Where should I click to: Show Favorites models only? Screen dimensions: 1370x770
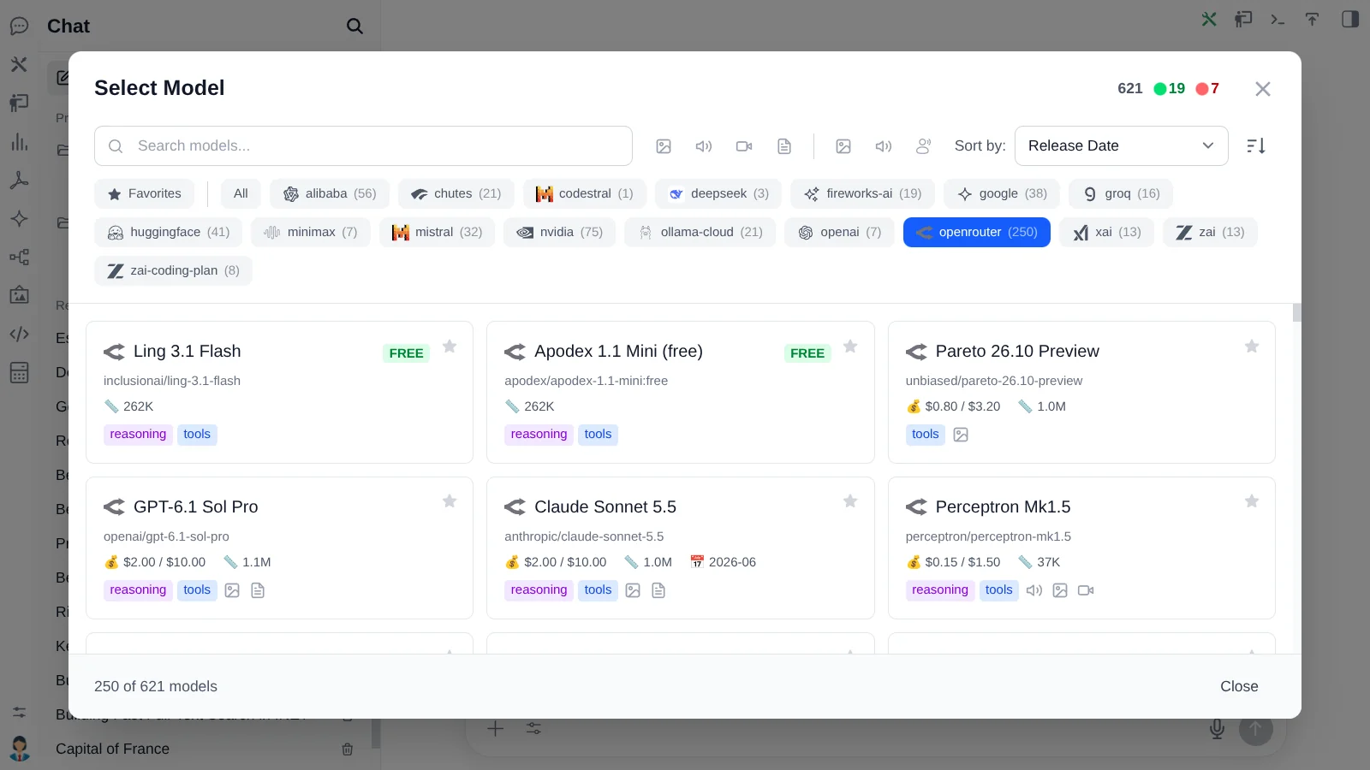click(x=145, y=193)
